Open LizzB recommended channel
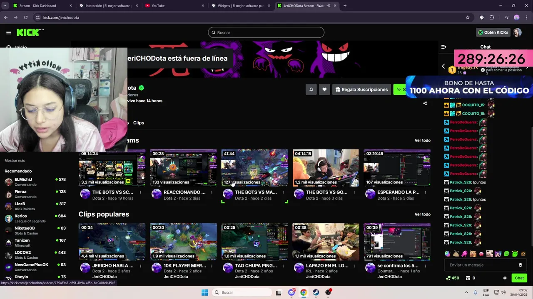The width and height of the screenshot is (533, 299). coord(35,206)
